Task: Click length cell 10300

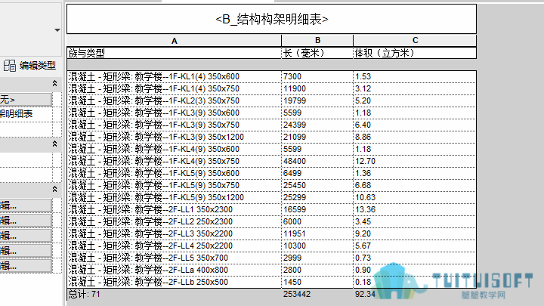Action: [317, 246]
